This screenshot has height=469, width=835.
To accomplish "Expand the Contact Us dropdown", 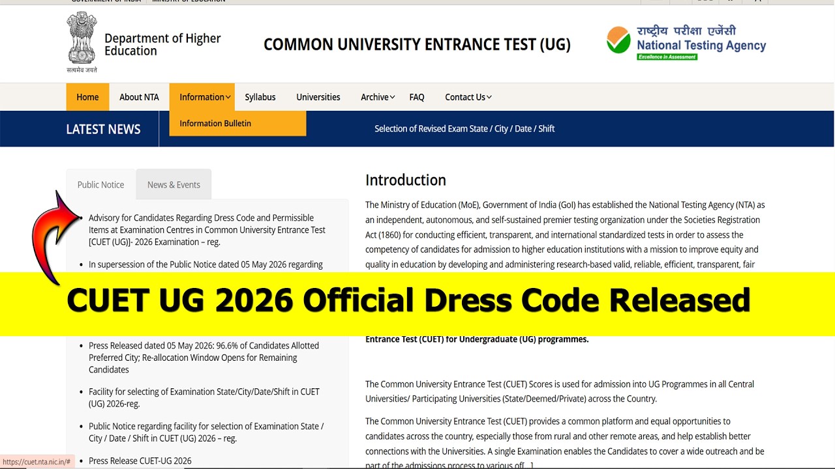I will 468,97.
